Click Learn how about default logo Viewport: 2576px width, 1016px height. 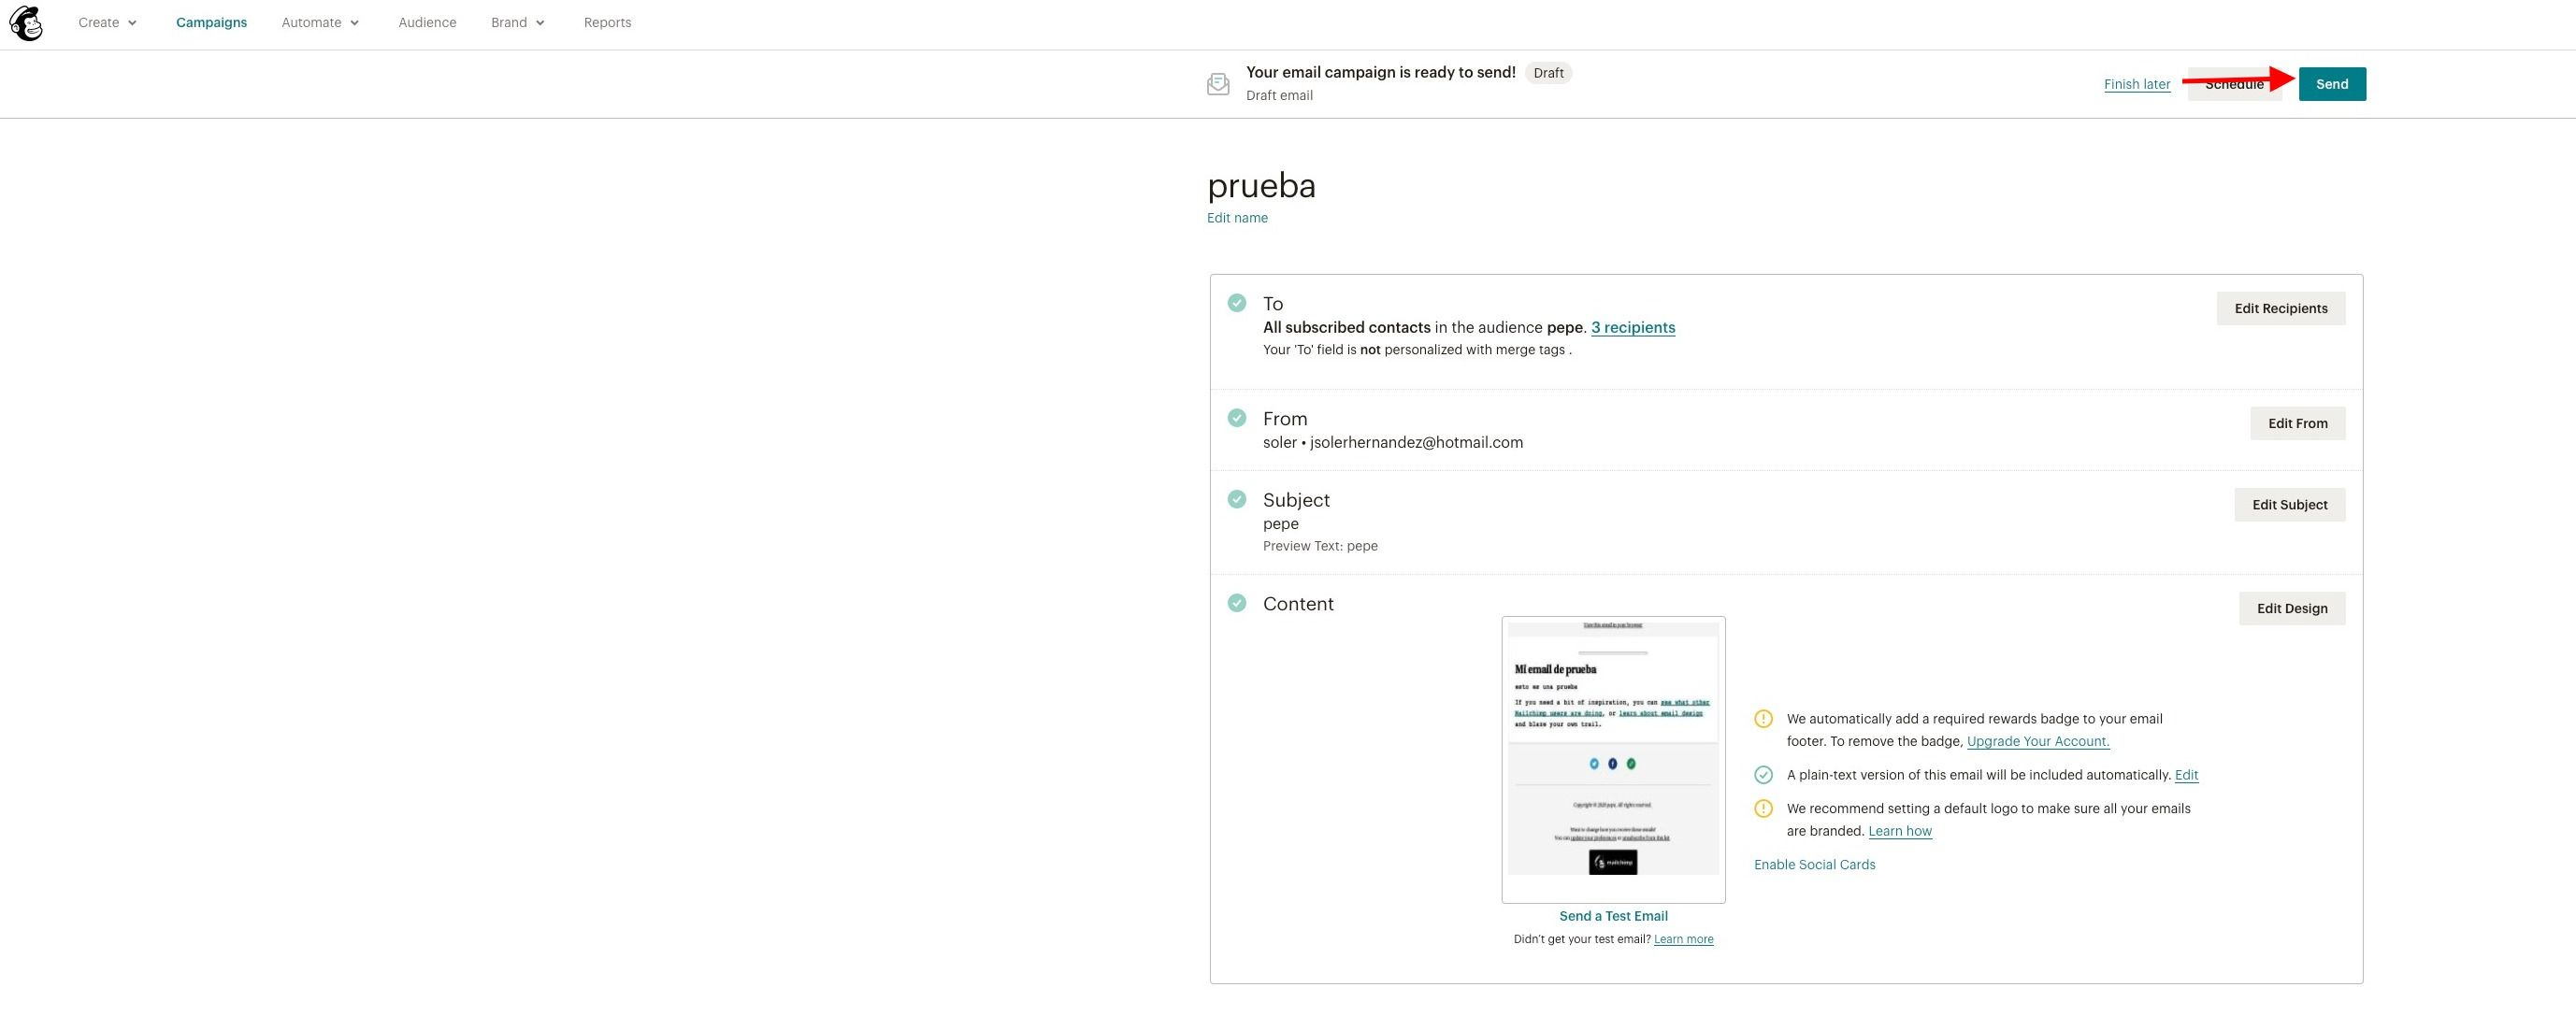coord(1900,831)
